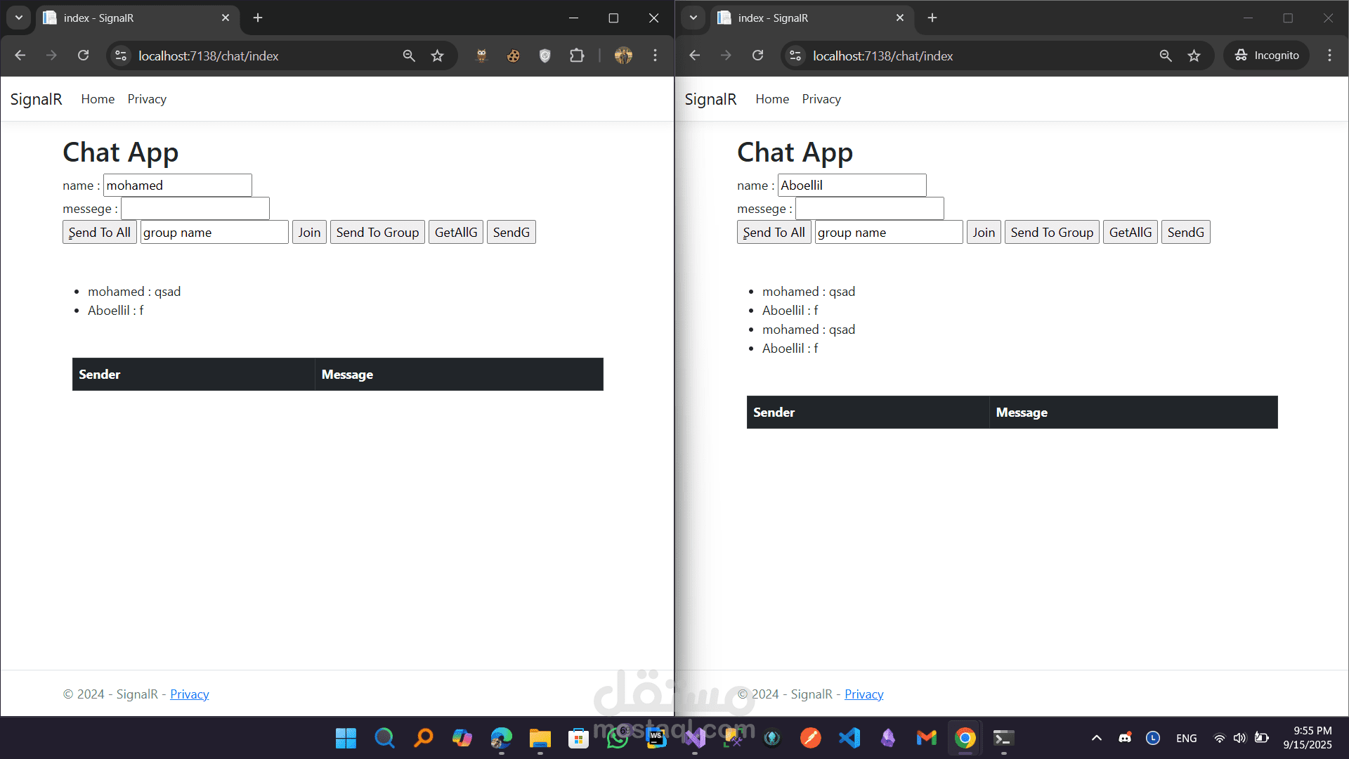Open the tab search dropdown in left window
This screenshot has width=1349, height=759.
[x=19, y=18]
